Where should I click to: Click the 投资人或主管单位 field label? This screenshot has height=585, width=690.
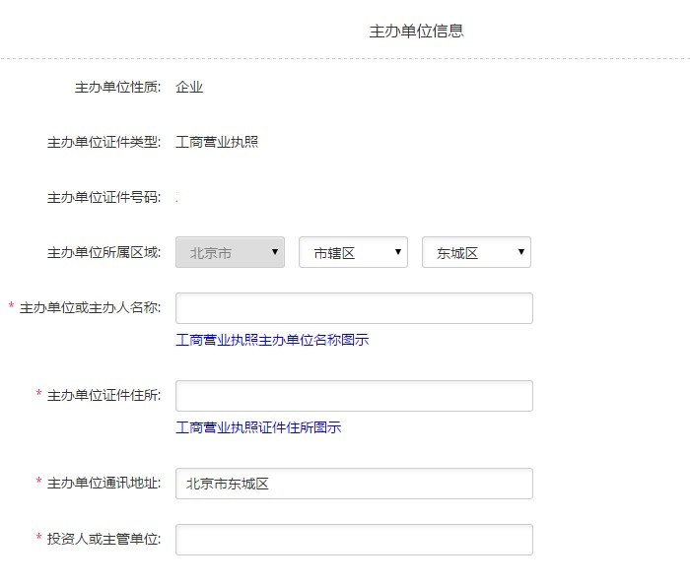(x=103, y=539)
